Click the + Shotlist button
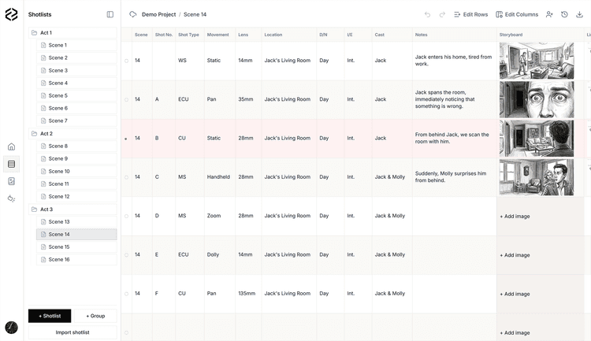 click(50, 316)
